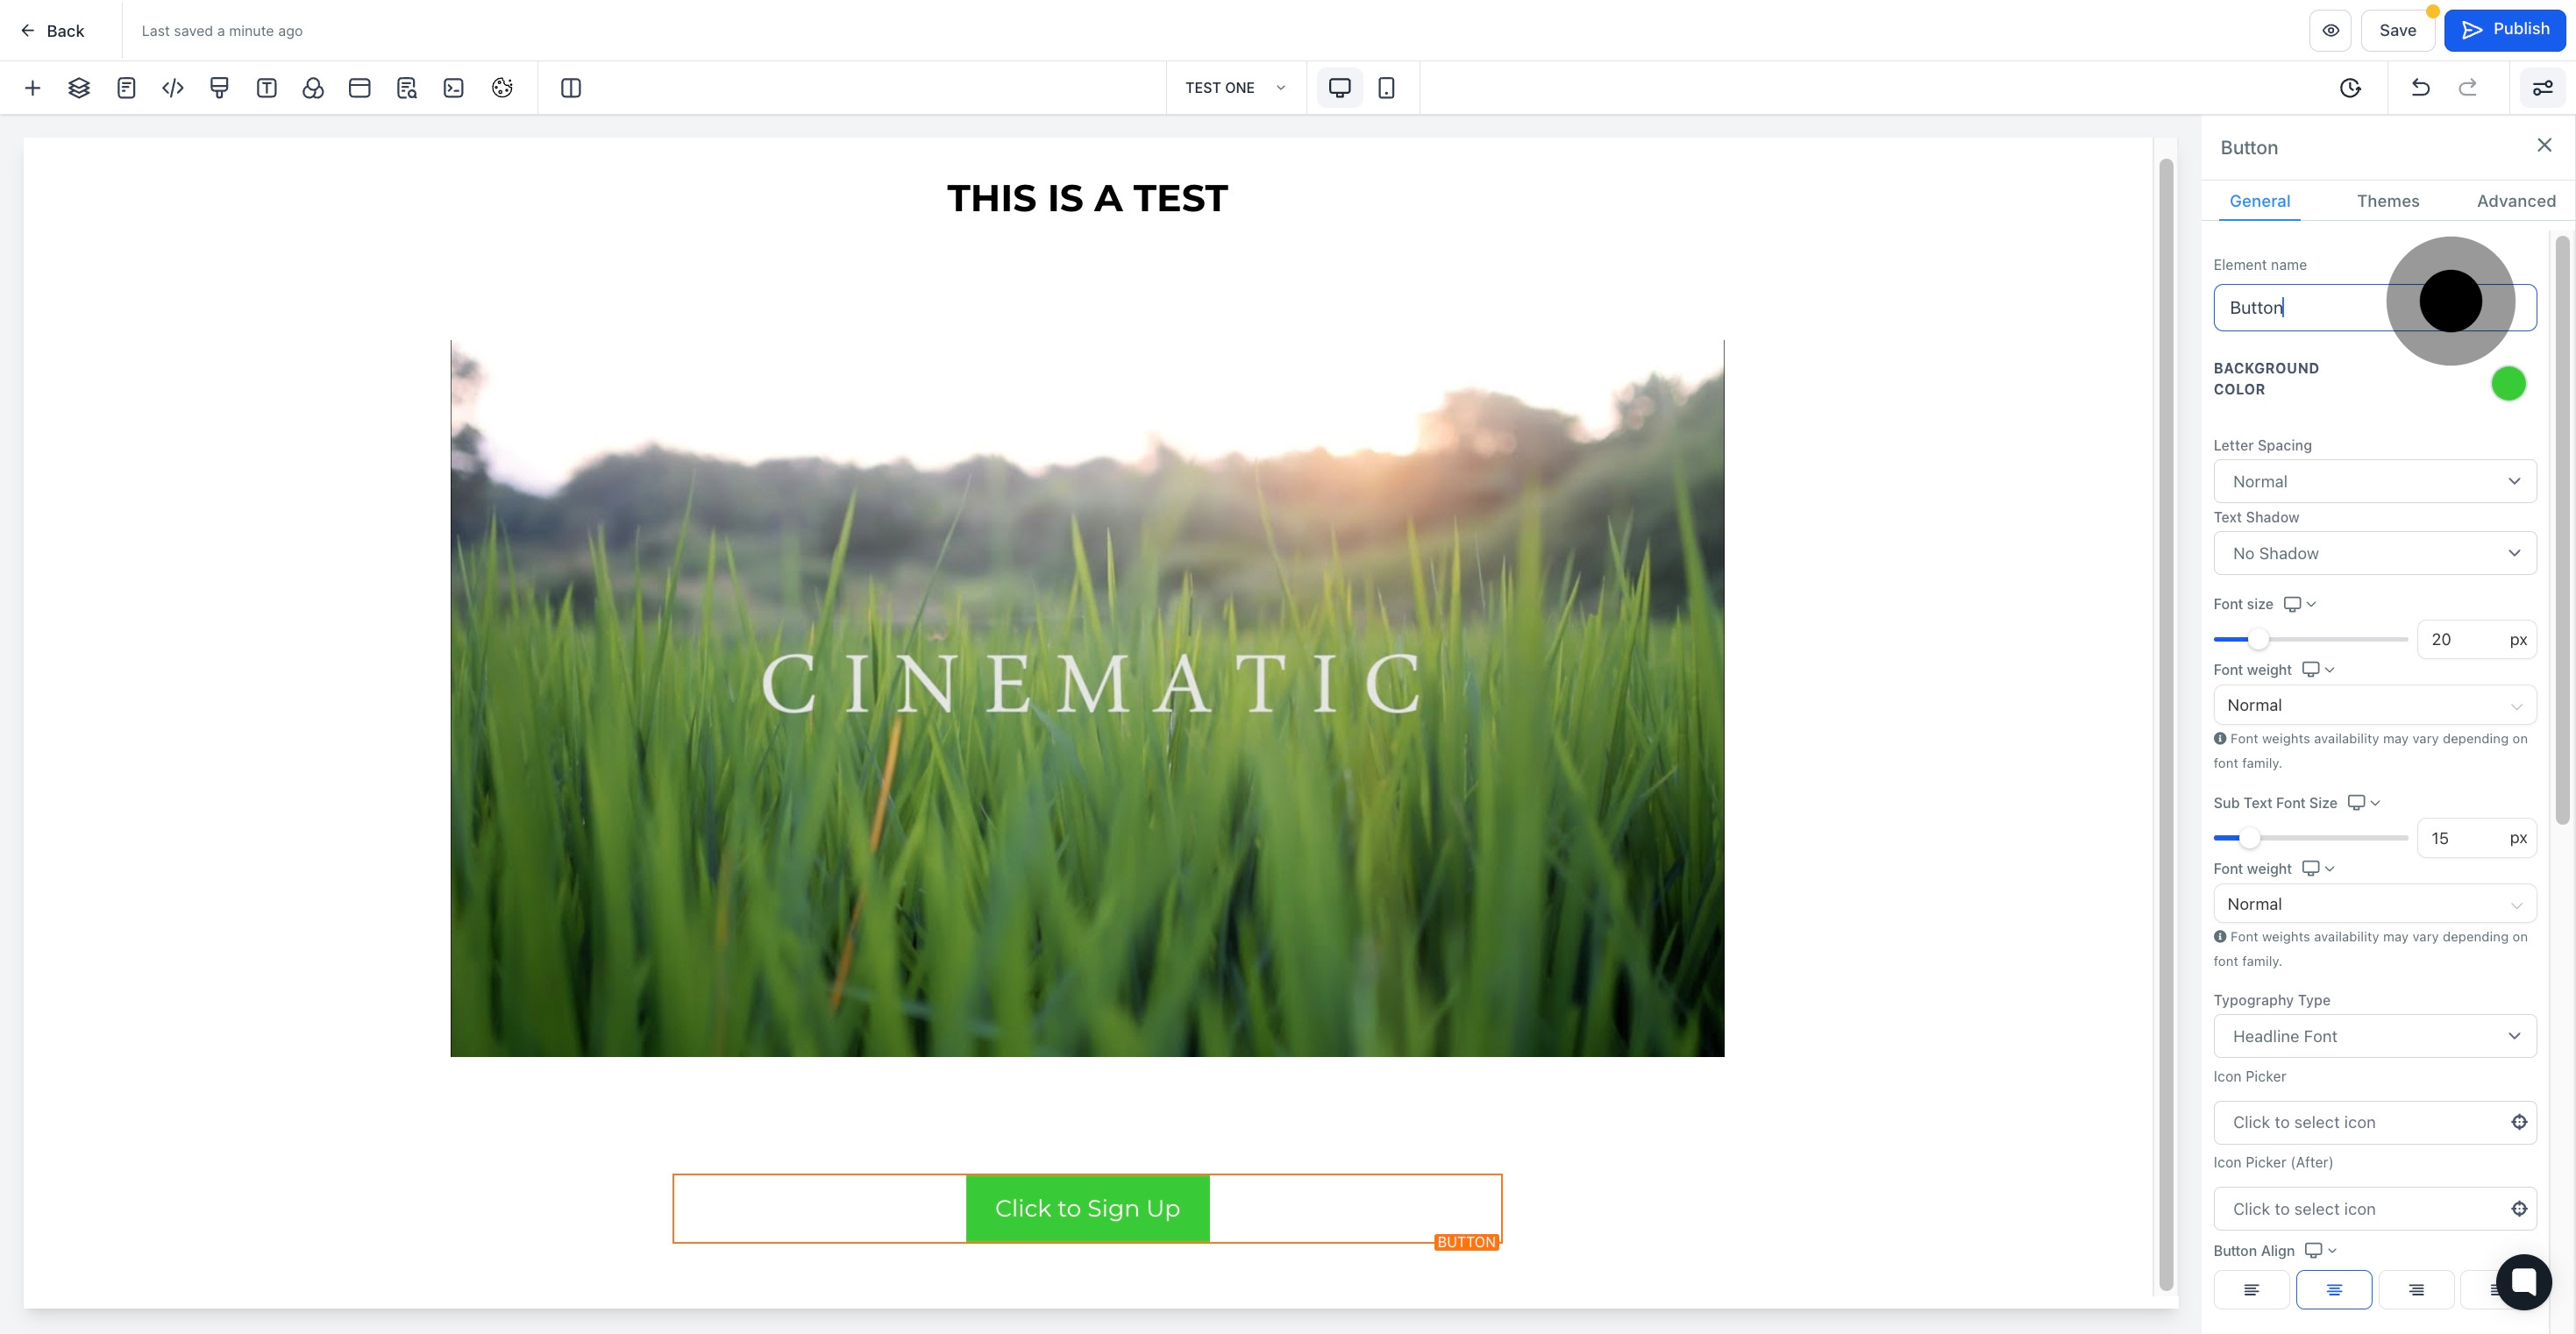
Task: Undo the last change
Action: (x=2420, y=88)
